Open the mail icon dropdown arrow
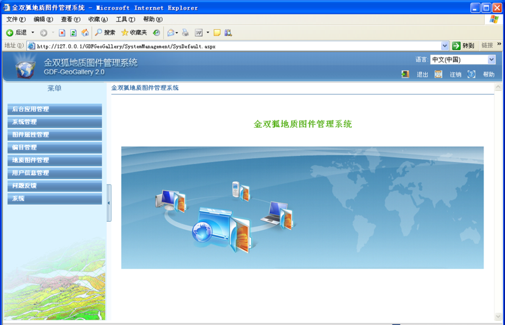The height and width of the screenshot is (325, 505). pyautogui.click(x=176, y=33)
